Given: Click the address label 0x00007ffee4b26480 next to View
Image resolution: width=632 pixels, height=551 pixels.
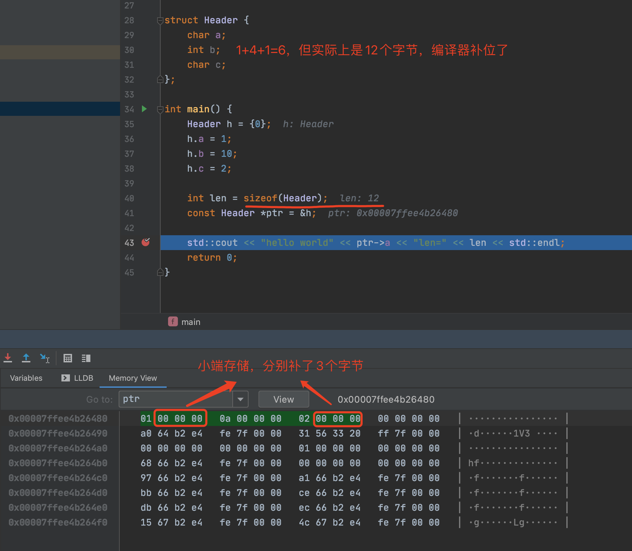Looking at the screenshot, I should [x=386, y=399].
